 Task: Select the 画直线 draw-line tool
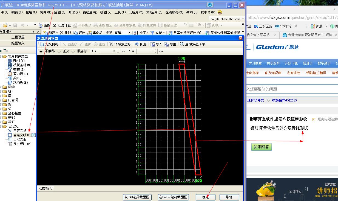click(x=70, y=44)
